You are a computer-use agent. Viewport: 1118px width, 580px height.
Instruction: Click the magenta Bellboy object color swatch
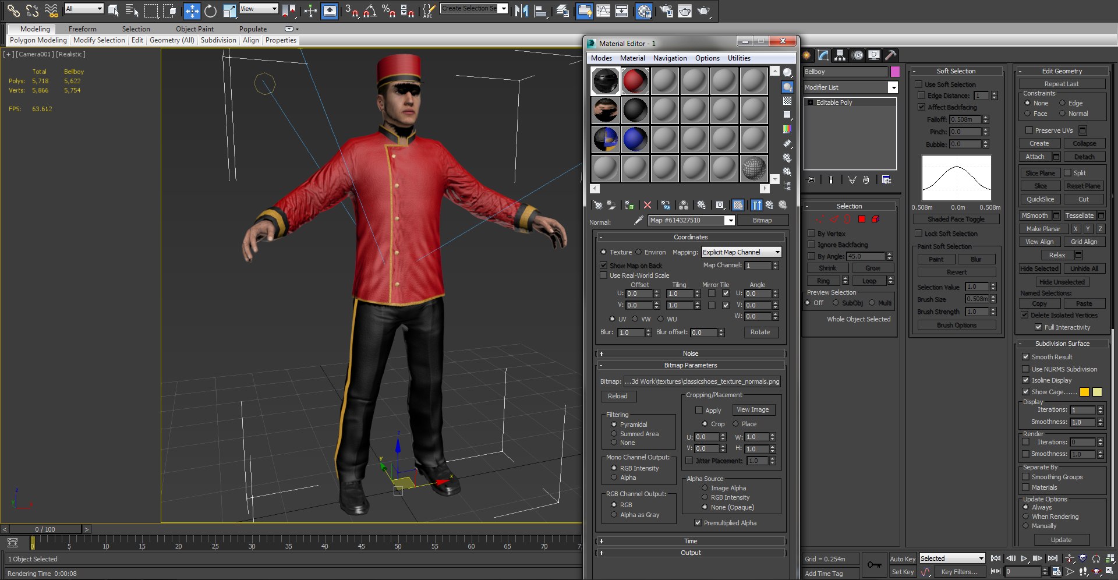click(x=895, y=72)
